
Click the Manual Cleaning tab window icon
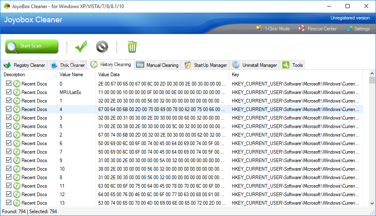coord(140,65)
